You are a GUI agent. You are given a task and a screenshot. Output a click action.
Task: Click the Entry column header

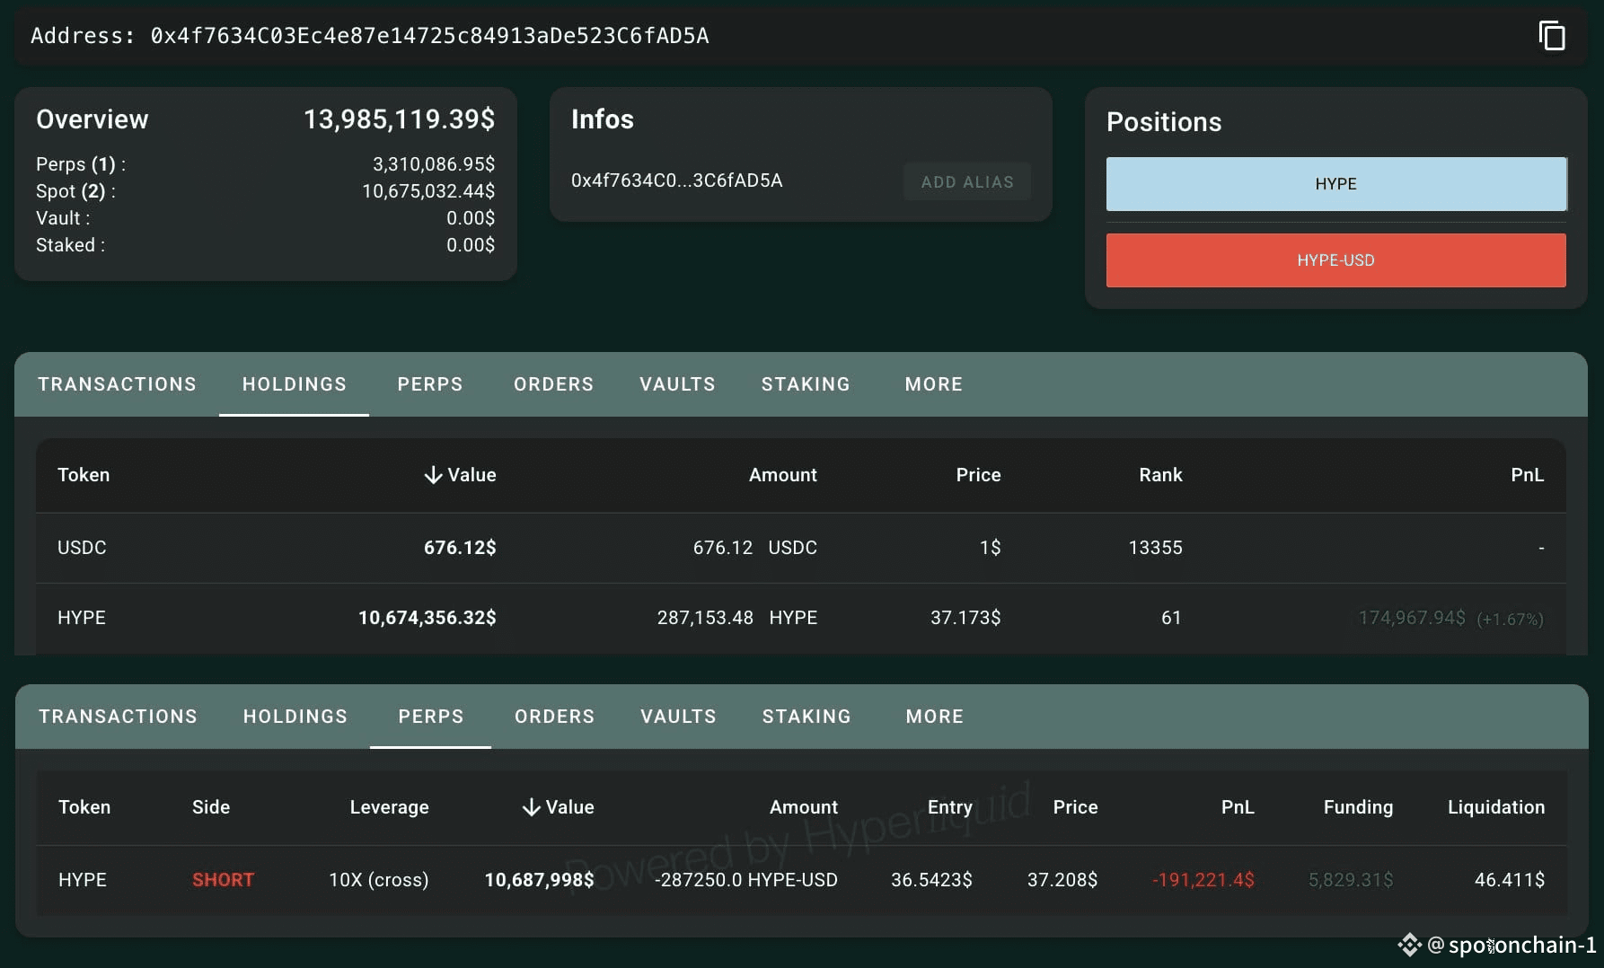pyautogui.click(x=950, y=807)
